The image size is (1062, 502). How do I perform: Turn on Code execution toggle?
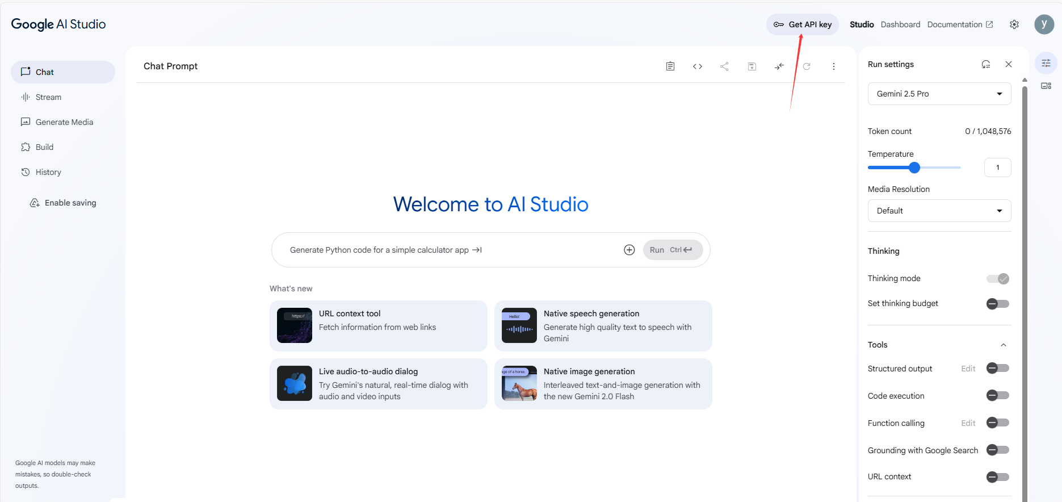998,396
